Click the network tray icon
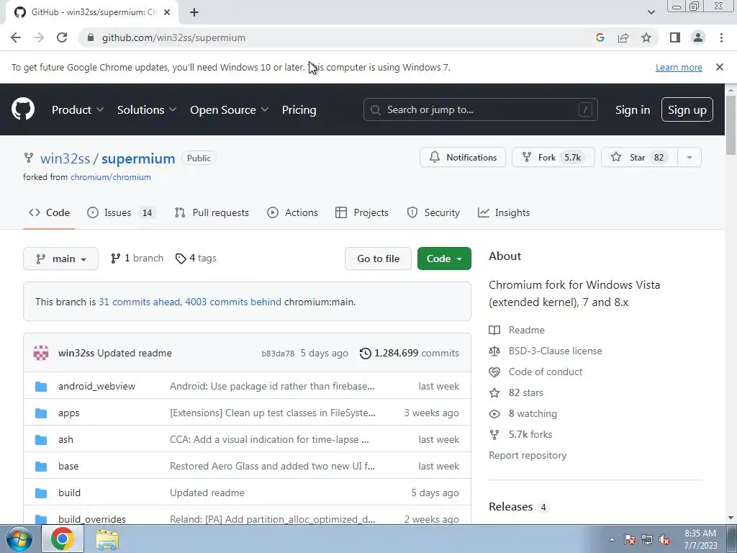This screenshot has width=737, height=553. 647,540
